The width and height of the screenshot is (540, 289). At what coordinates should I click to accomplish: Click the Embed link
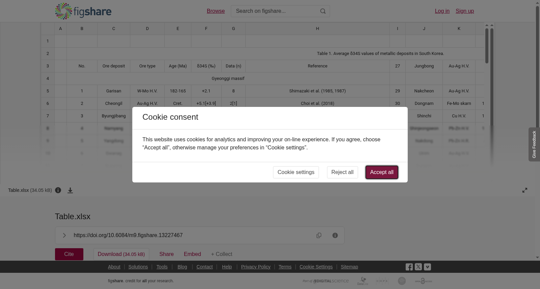click(192, 254)
